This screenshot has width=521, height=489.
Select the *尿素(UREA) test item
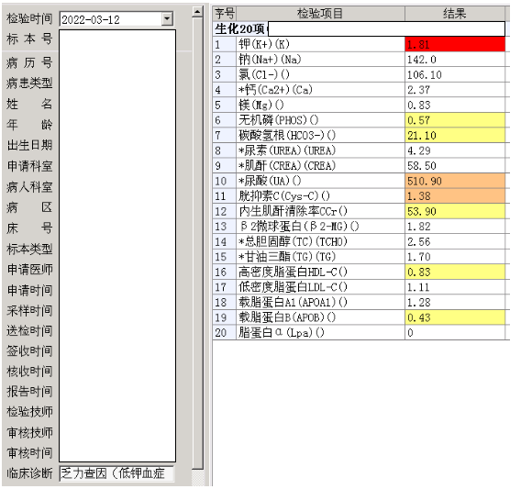(320, 150)
